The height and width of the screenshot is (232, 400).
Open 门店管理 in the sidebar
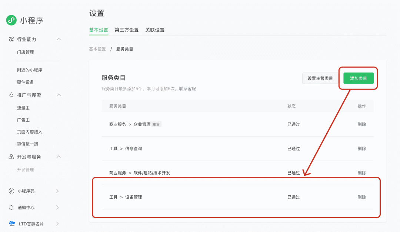(26, 52)
